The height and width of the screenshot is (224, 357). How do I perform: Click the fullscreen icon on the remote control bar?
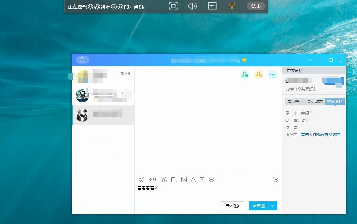coord(173,6)
